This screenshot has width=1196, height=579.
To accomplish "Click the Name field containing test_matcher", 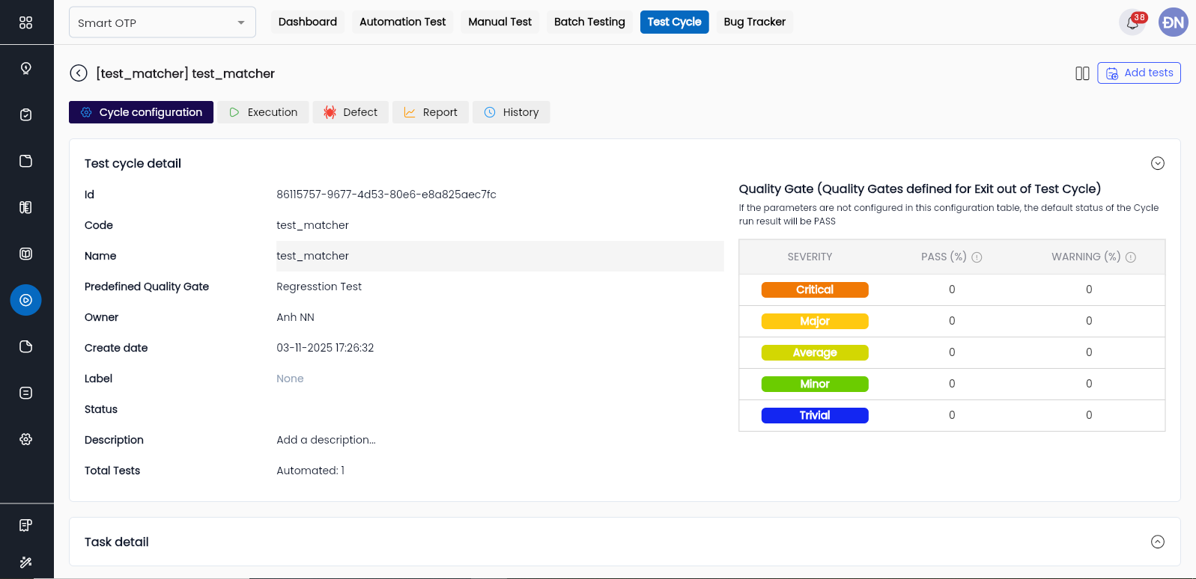I will pos(499,256).
